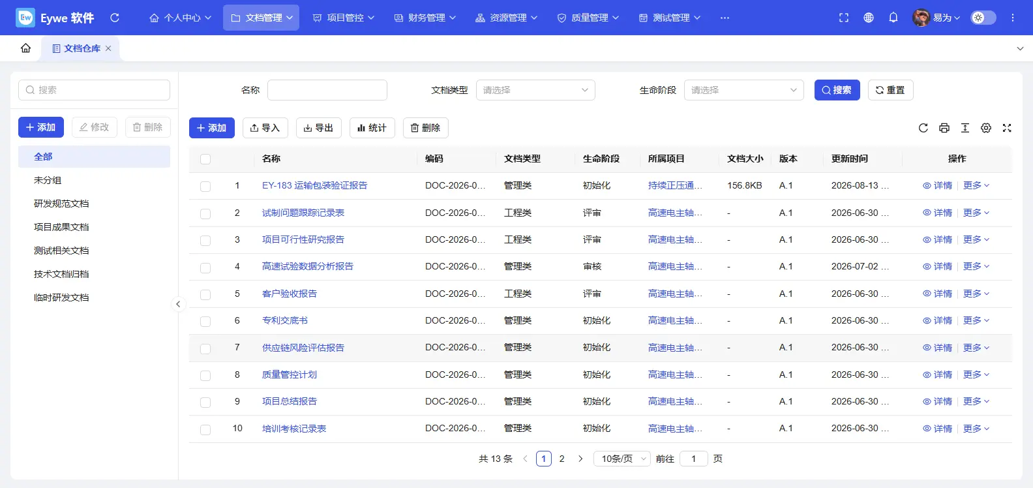
Task: Click 导入 button
Action: pyautogui.click(x=265, y=128)
